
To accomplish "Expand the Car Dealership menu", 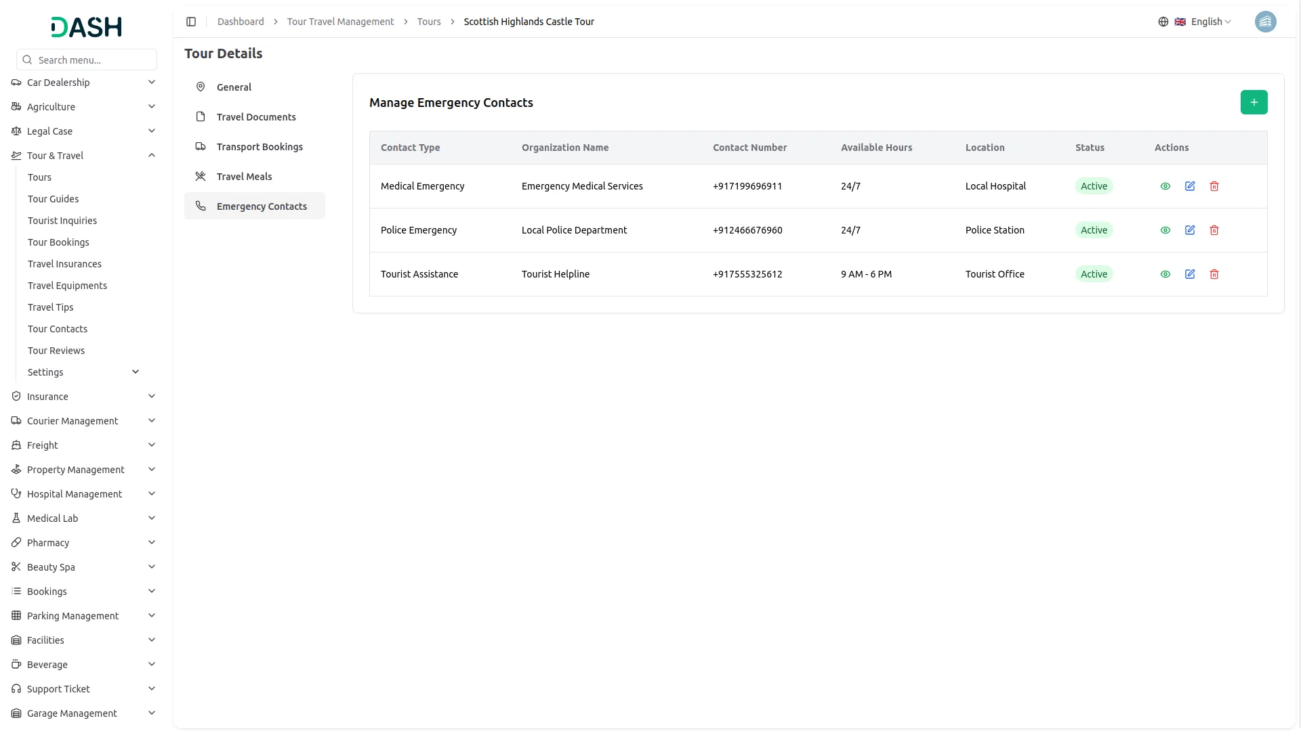I will (84, 83).
